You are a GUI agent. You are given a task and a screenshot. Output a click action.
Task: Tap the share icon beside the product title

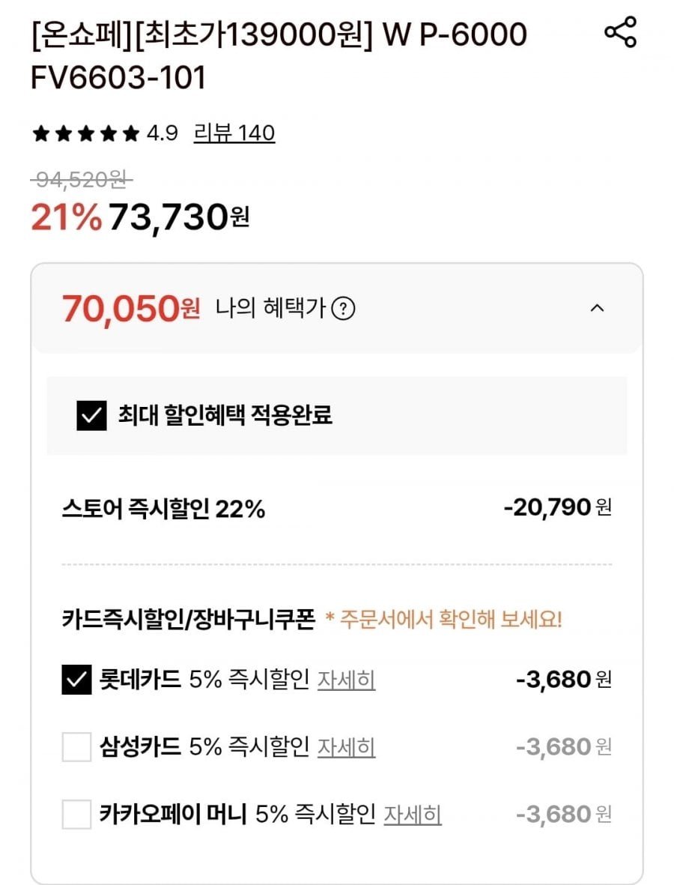tap(620, 32)
